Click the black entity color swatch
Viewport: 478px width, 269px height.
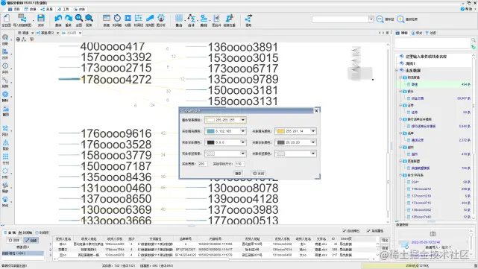click(210, 142)
